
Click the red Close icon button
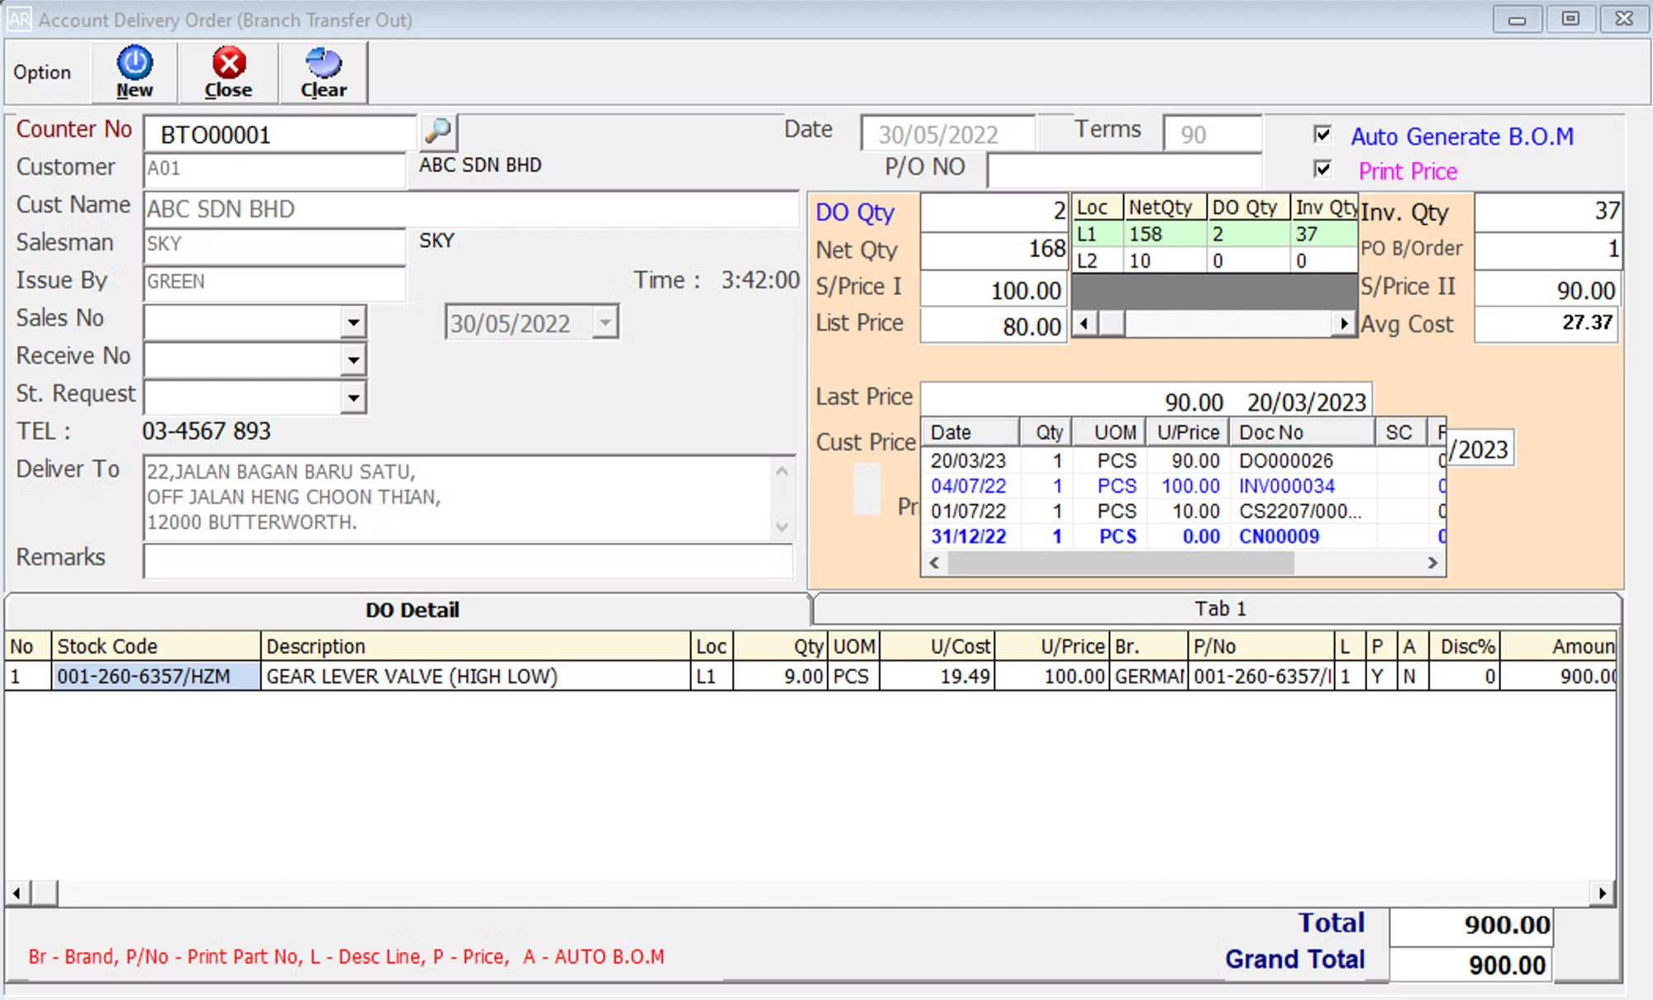click(x=228, y=72)
